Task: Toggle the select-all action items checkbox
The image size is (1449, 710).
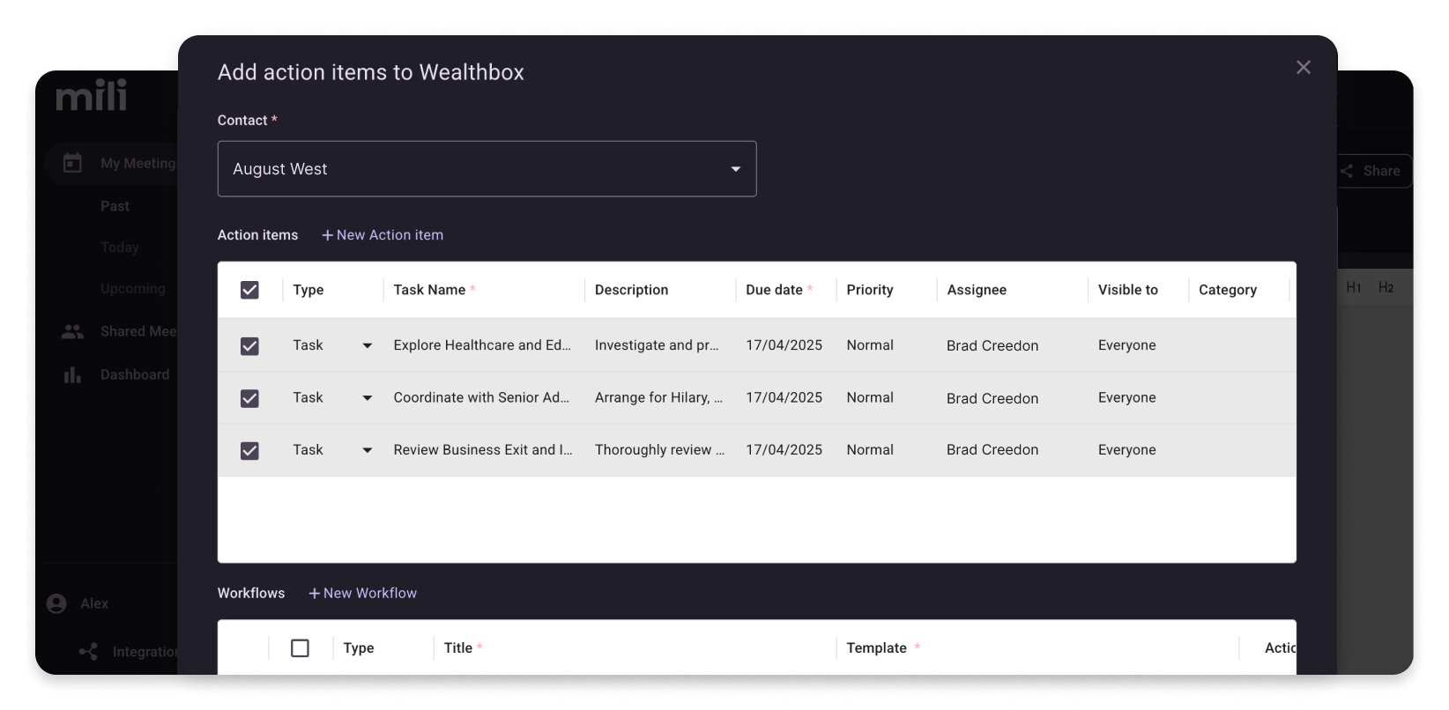Action: (249, 290)
